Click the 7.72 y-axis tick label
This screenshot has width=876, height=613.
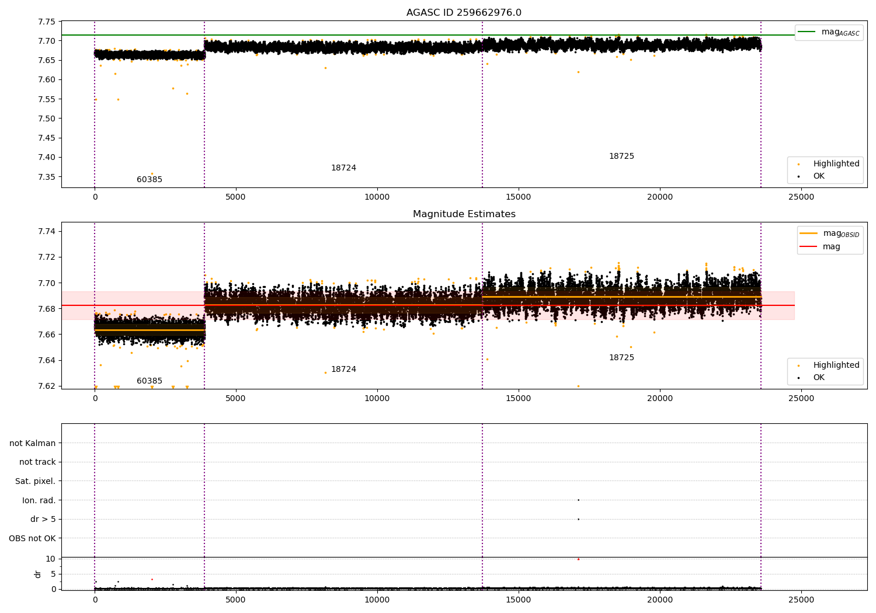click(x=46, y=257)
